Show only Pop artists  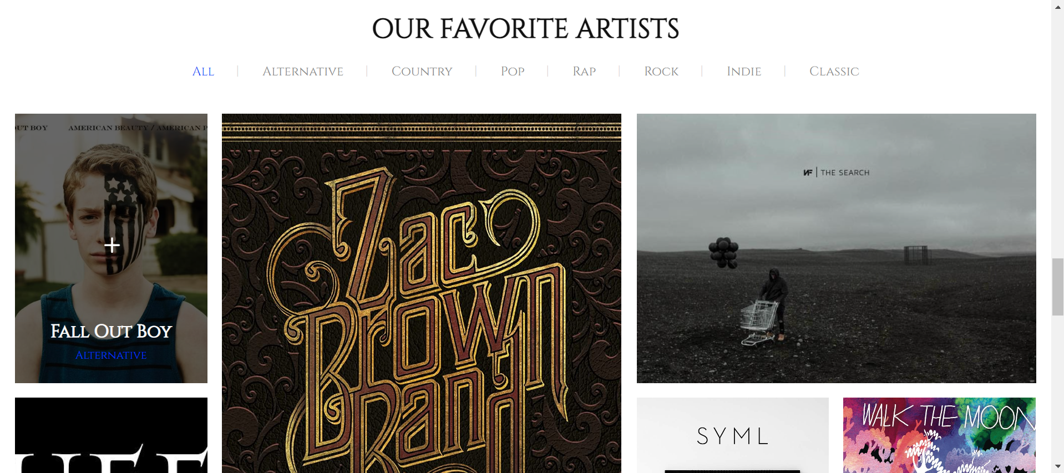click(513, 72)
